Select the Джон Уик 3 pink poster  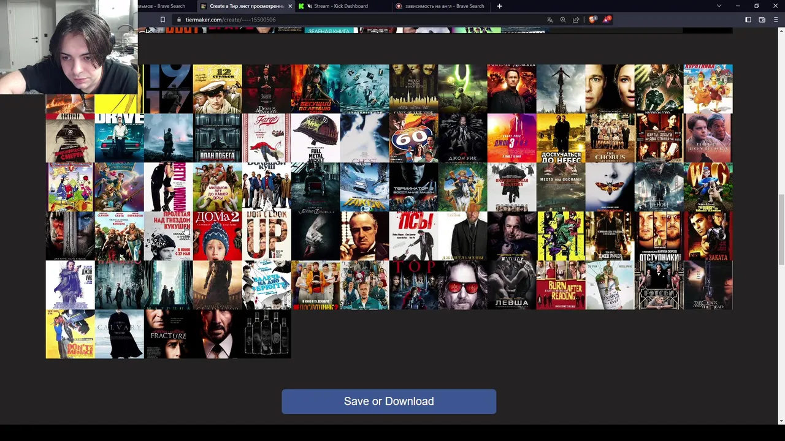[511, 138]
